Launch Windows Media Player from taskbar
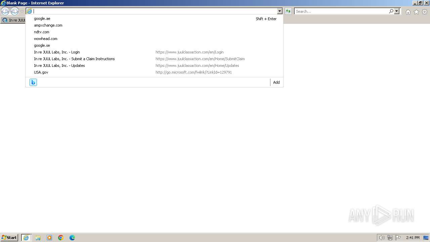 point(49,238)
